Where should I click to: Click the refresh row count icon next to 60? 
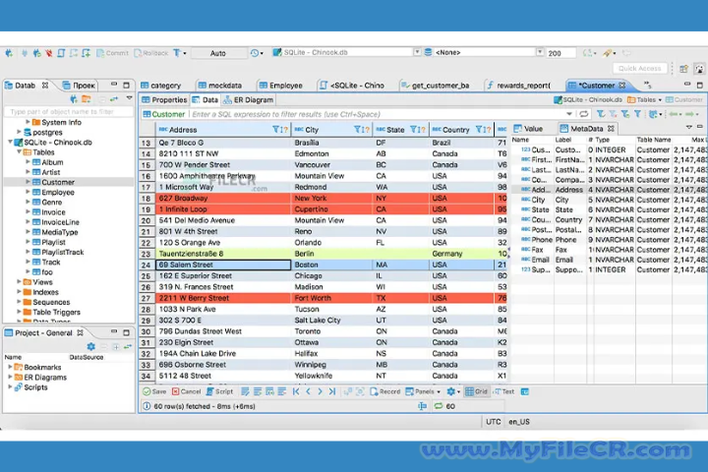click(439, 406)
